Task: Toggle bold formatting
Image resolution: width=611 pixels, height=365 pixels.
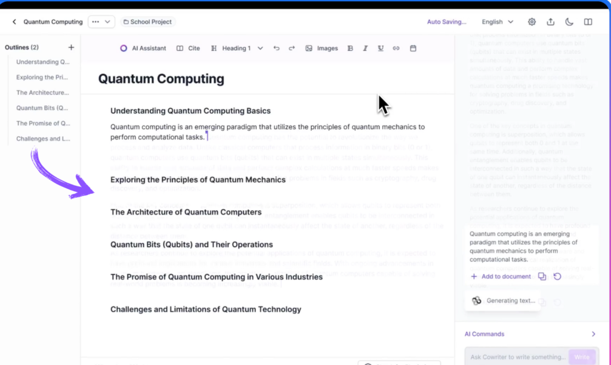Action: pos(350,48)
